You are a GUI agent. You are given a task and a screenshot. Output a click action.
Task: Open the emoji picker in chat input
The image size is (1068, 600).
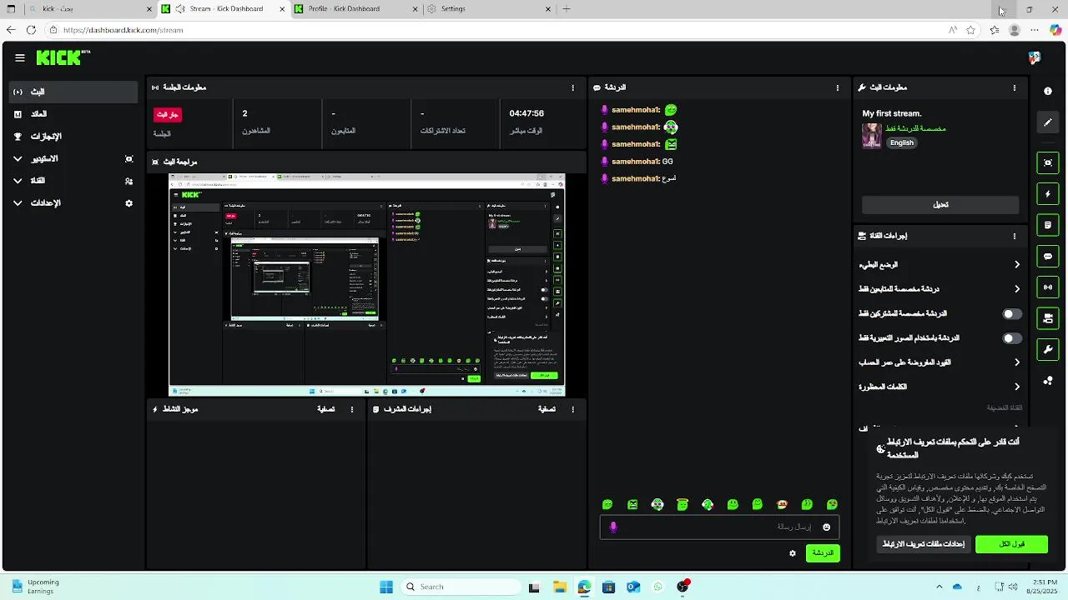[827, 527]
